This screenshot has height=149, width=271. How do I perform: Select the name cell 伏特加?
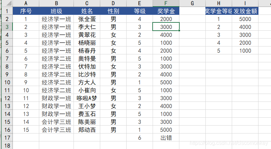click(87, 67)
